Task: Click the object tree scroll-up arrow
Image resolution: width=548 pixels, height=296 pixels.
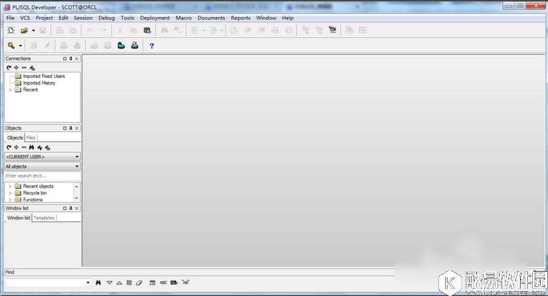Action: click(77, 187)
